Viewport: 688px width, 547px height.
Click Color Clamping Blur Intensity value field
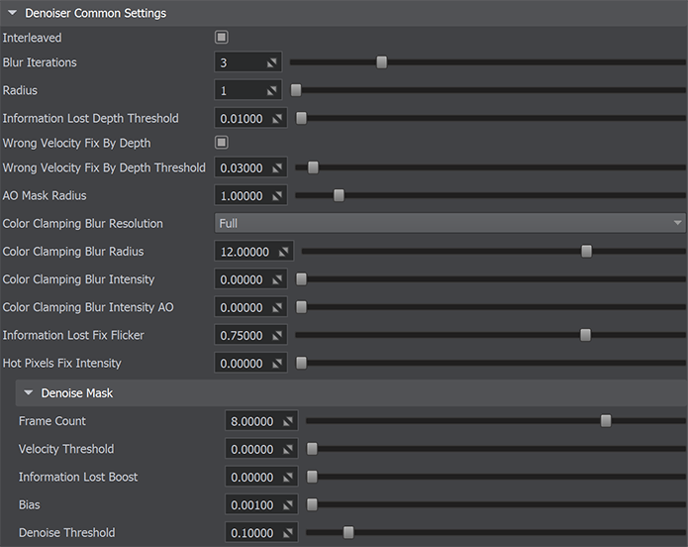tap(250, 279)
